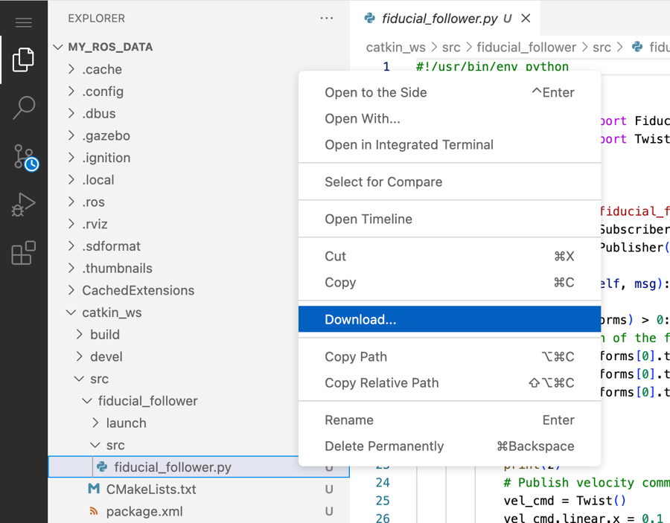Collapse the MY_ROS_DATA root section

[110, 47]
